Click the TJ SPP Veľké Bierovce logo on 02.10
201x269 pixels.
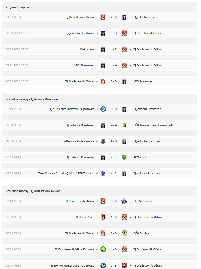point(103,109)
